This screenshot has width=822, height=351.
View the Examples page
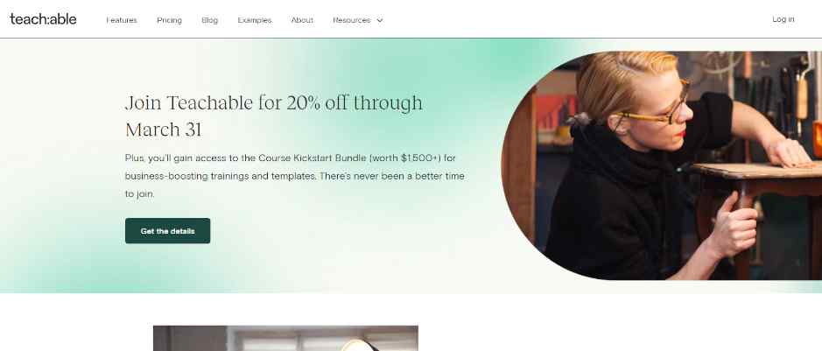pos(255,20)
